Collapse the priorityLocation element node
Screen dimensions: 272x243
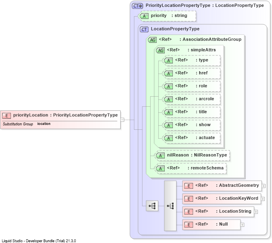(x=122, y=120)
